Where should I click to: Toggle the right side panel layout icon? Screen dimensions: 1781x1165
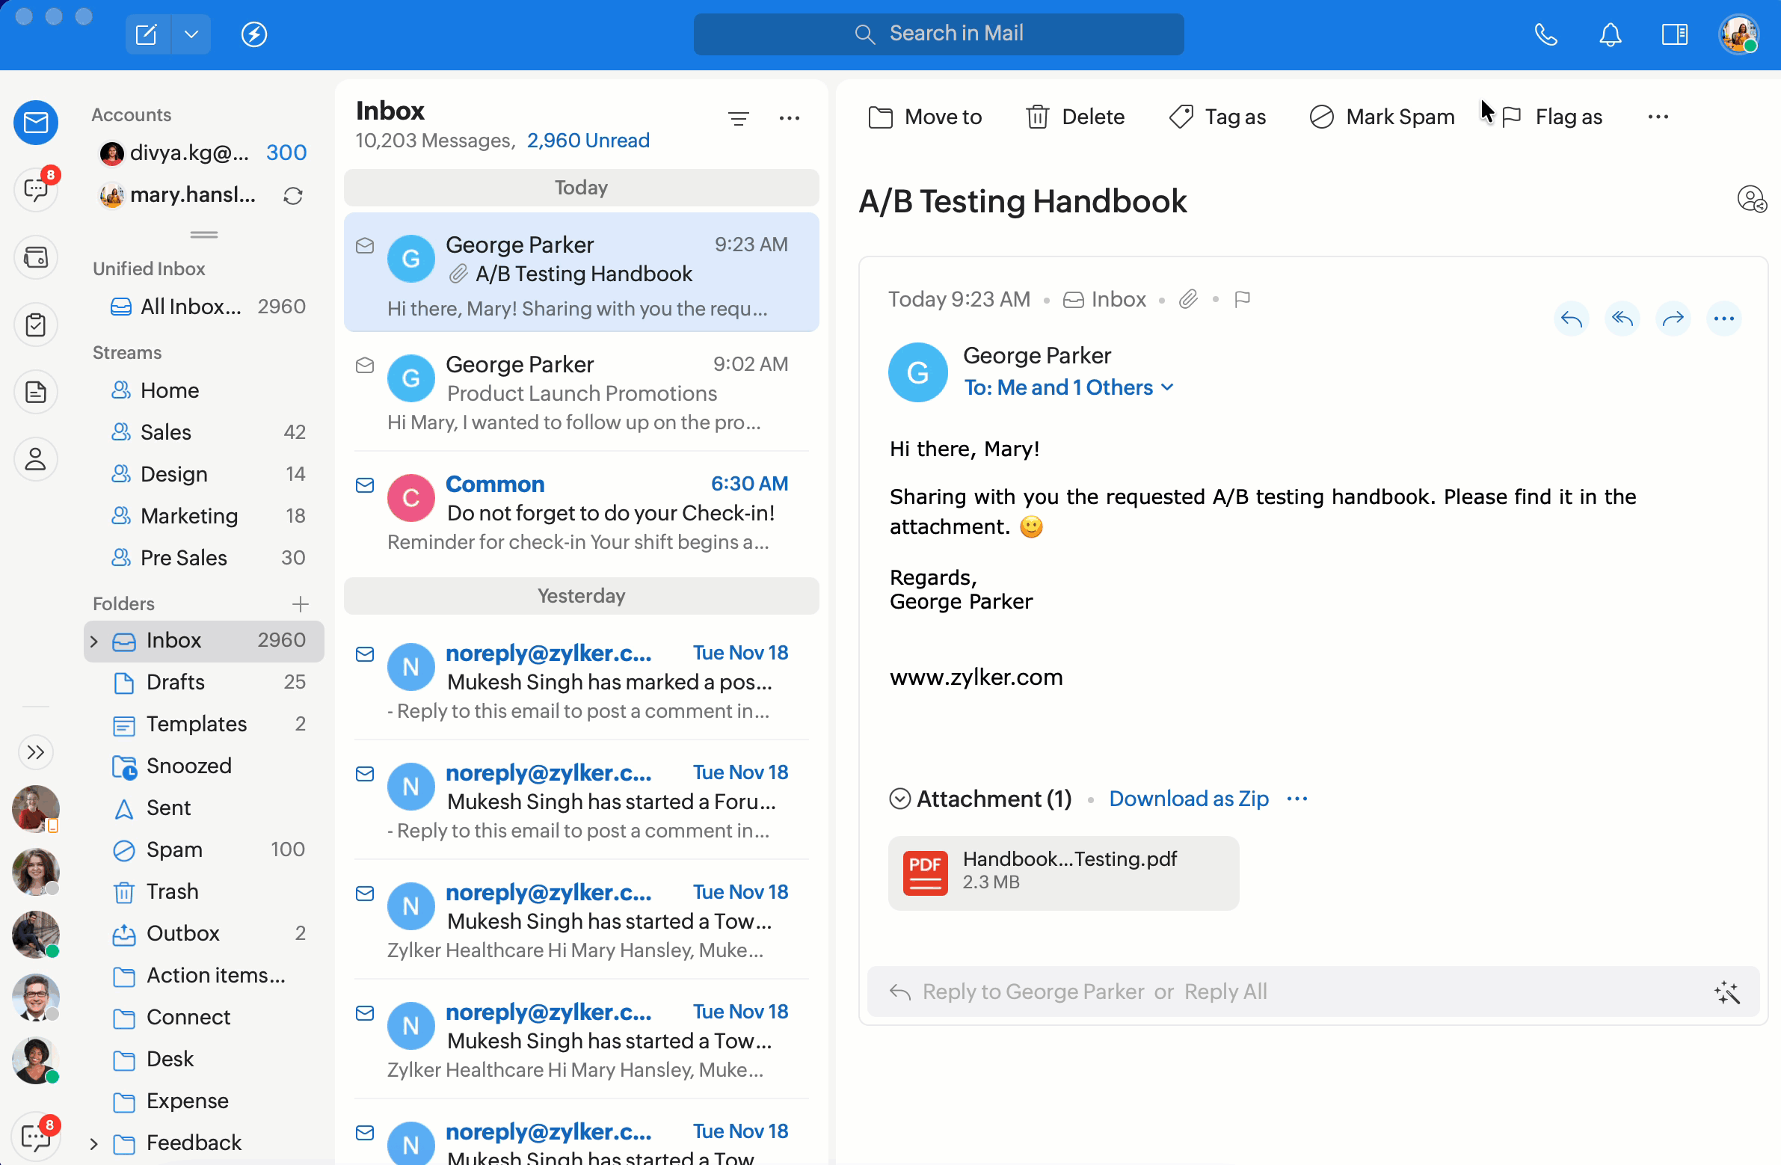tap(1674, 34)
